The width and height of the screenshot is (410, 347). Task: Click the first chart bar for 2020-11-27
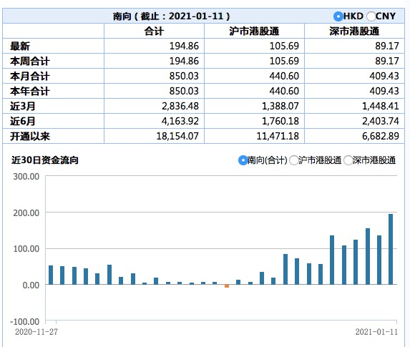pyautogui.click(x=51, y=275)
